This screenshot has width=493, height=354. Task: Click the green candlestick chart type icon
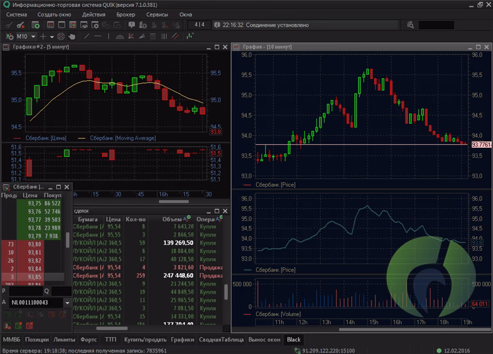[x=190, y=37]
